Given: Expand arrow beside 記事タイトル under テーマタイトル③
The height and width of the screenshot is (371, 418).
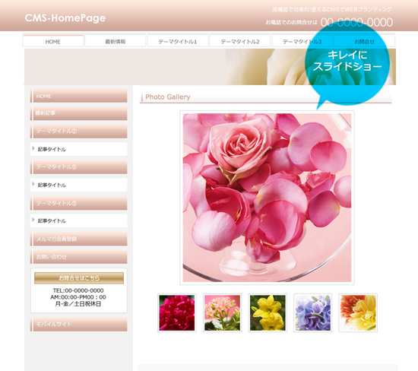Looking at the screenshot, I should click(x=33, y=220).
